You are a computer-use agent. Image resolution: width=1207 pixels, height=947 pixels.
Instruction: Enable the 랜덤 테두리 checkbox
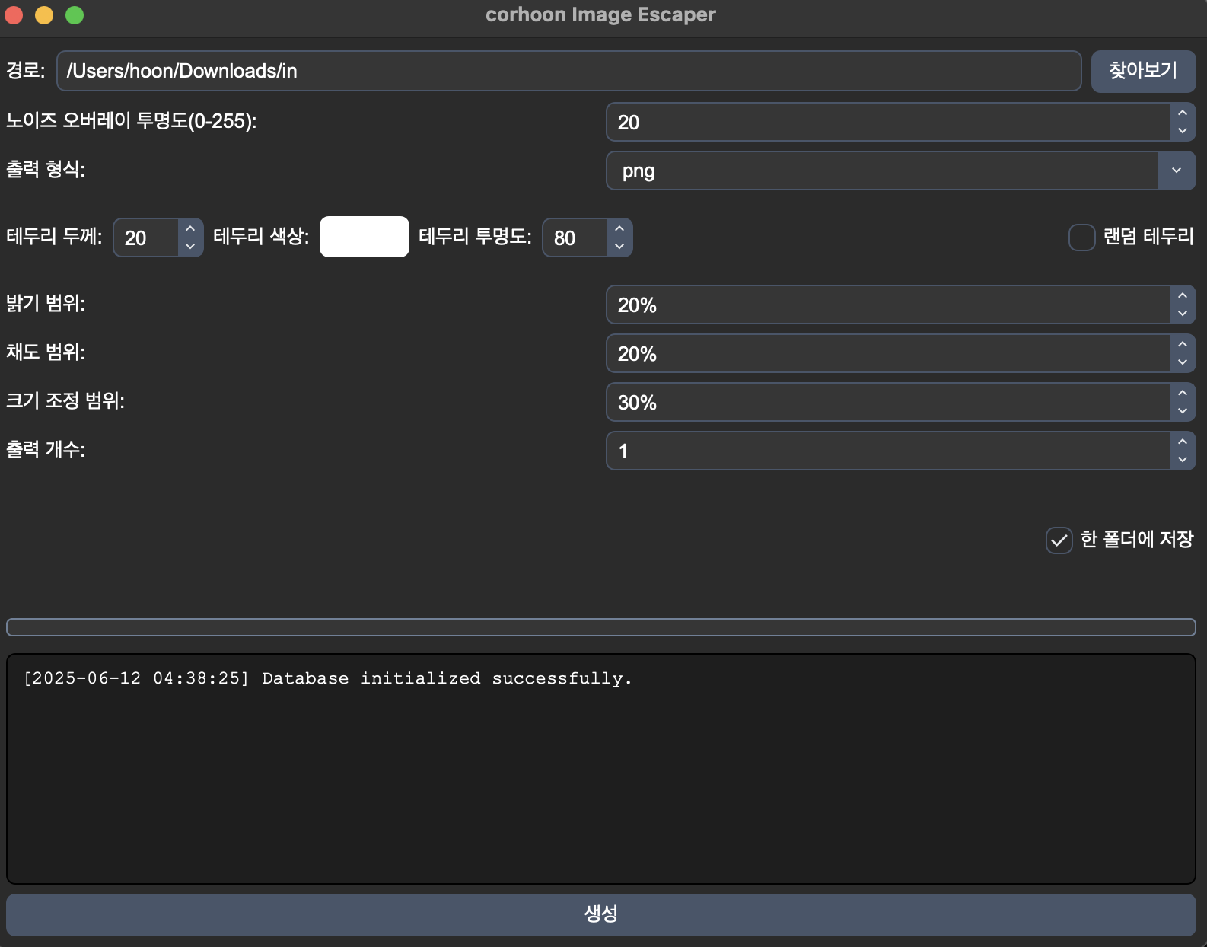pos(1081,238)
